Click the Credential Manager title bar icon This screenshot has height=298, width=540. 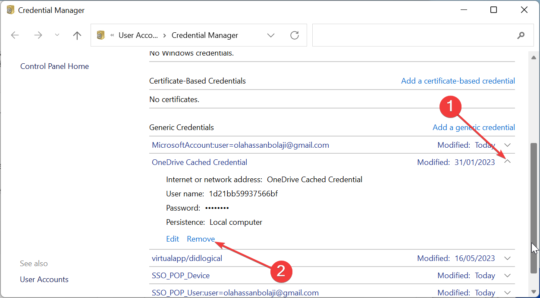point(10,10)
